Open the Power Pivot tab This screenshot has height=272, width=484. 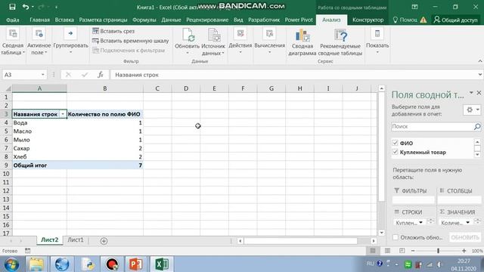[299, 20]
